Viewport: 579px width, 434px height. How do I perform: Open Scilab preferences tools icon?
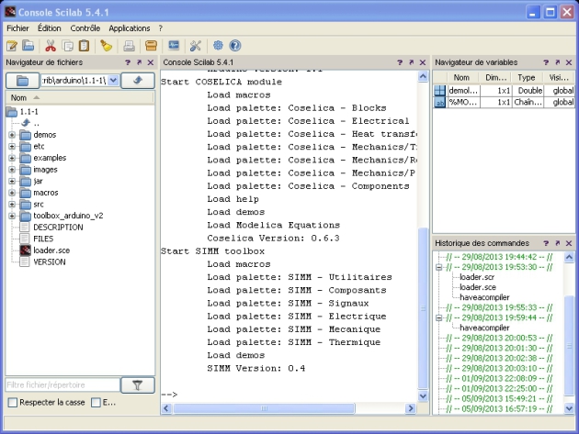(196, 46)
